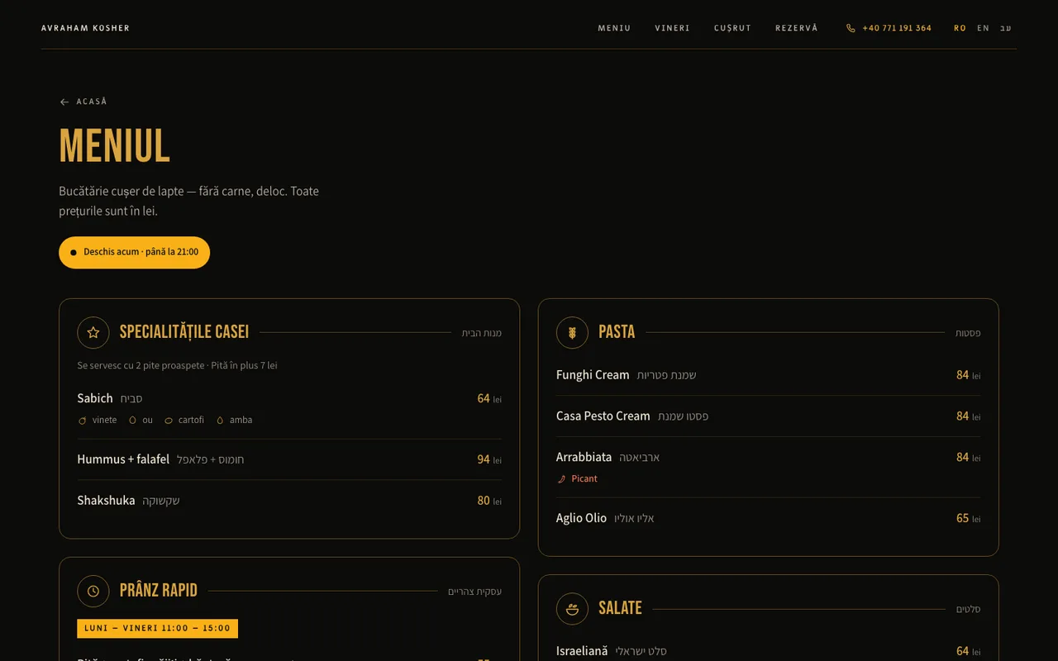Click the Prânz Rapid section heading

click(x=159, y=591)
